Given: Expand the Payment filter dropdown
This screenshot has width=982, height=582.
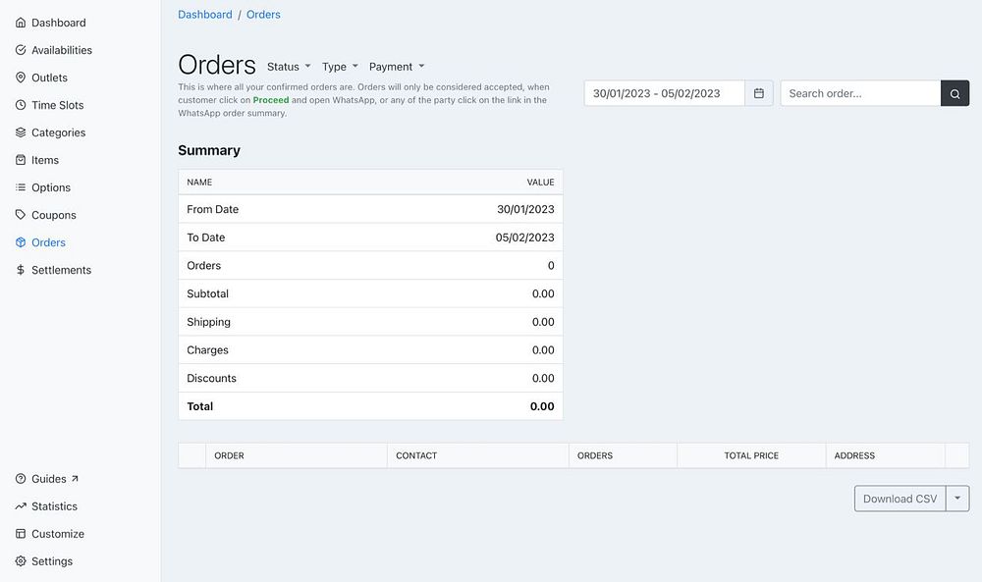Looking at the screenshot, I should pos(397,67).
